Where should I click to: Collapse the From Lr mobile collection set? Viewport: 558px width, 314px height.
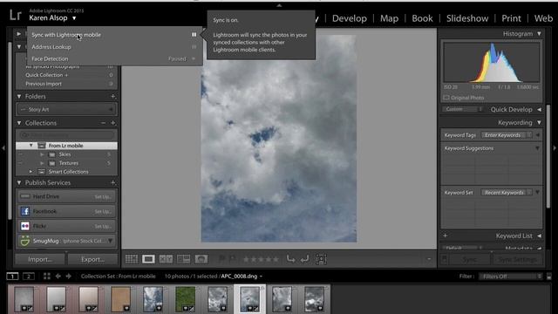tap(31, 146)
